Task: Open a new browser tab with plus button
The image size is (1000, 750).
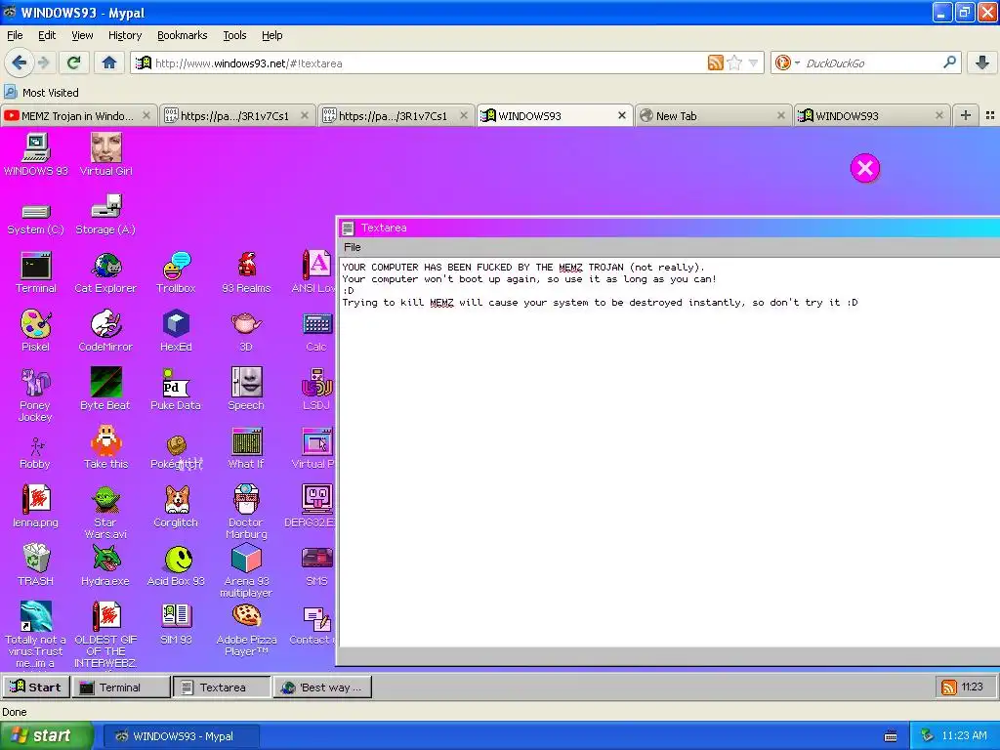Action: 966,115
